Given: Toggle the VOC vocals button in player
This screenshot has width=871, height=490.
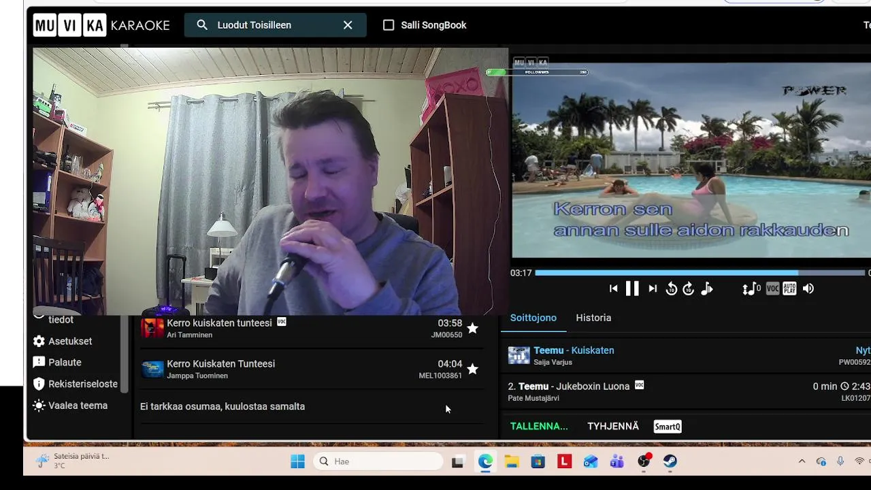Looking at the screenshot, I should pos(772,289).
